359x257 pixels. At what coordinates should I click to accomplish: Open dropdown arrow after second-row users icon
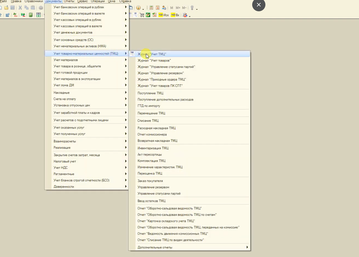[190, 17]
